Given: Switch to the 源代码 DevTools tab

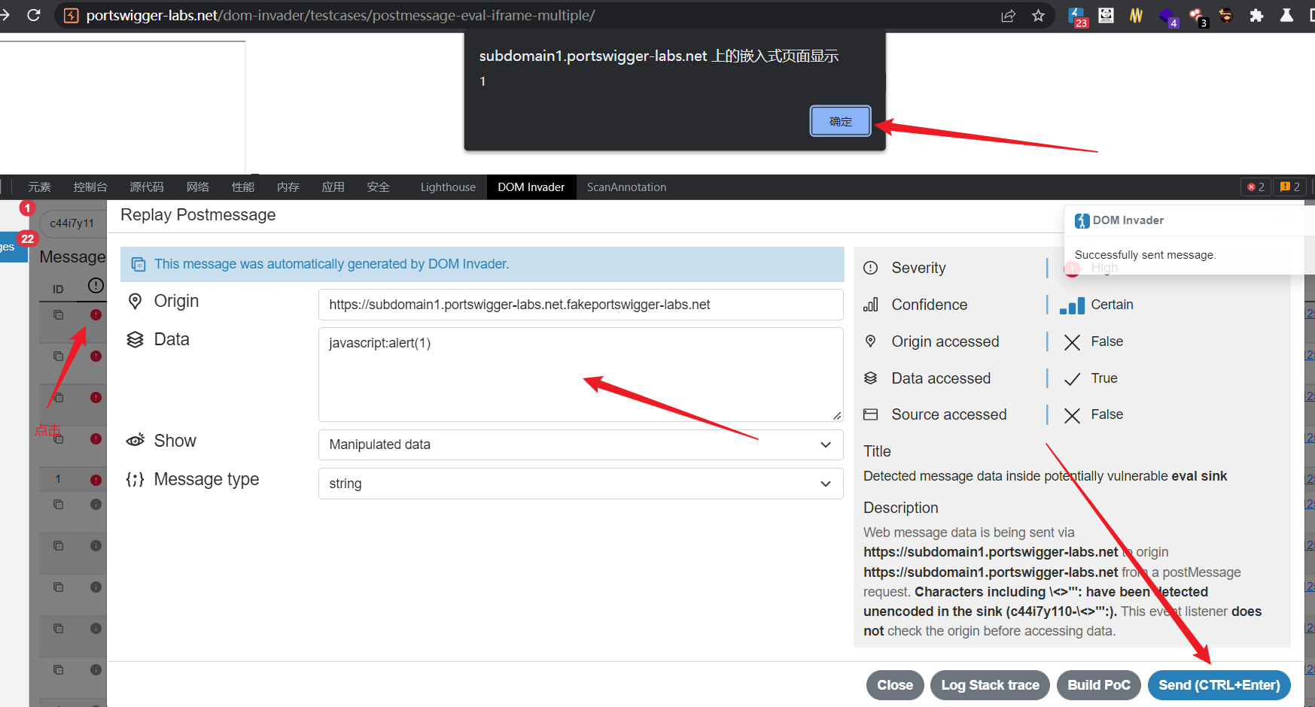Looking at the screenshot, I should (x=147, y=187).
